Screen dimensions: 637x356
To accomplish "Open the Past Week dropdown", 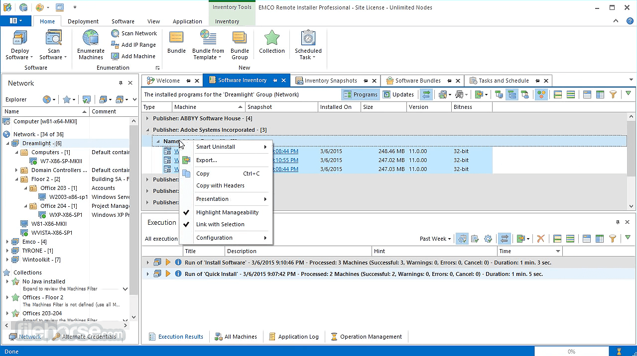I will (x=435, y=239).
